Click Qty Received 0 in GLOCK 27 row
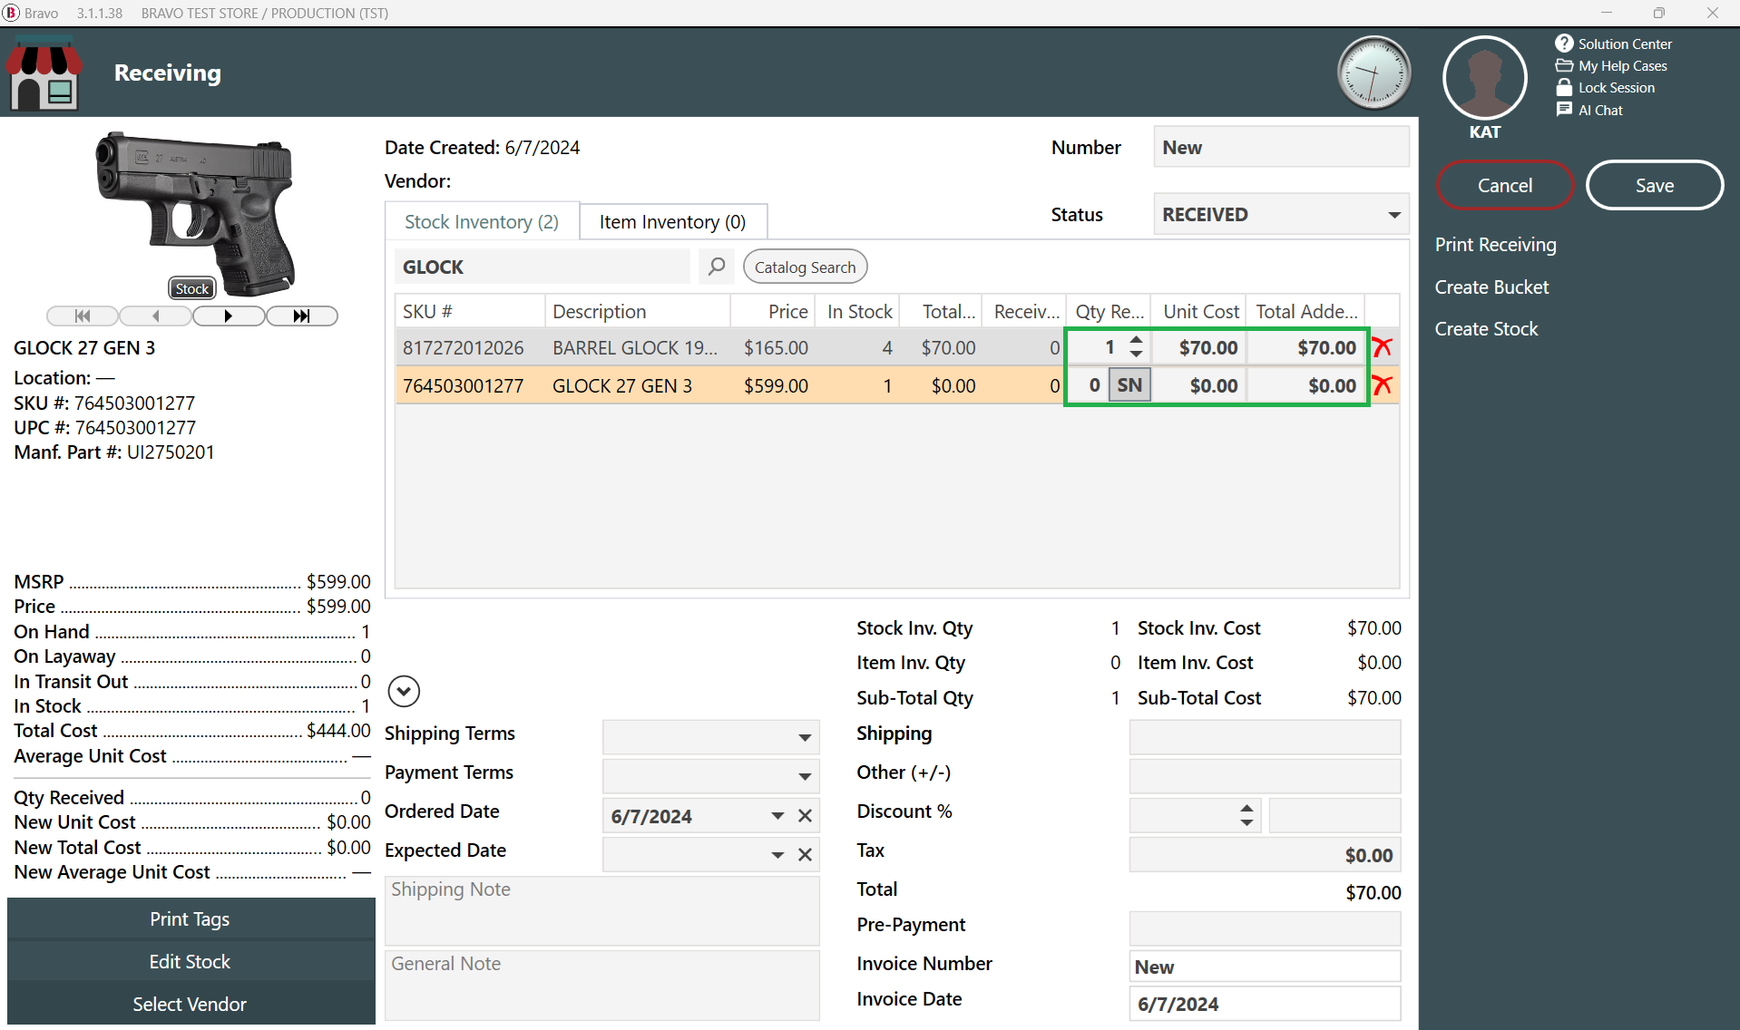The width and height of the screenshot is (1740, 1030). click(1089, 385)
